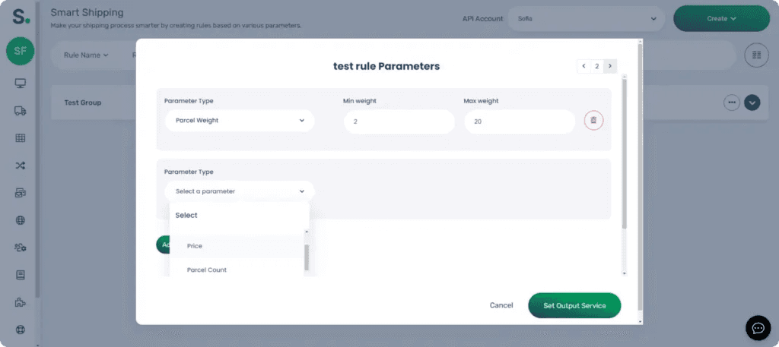
Task: Open the monitor dashboard sidebar icon
Action: (x=21, y=84)
